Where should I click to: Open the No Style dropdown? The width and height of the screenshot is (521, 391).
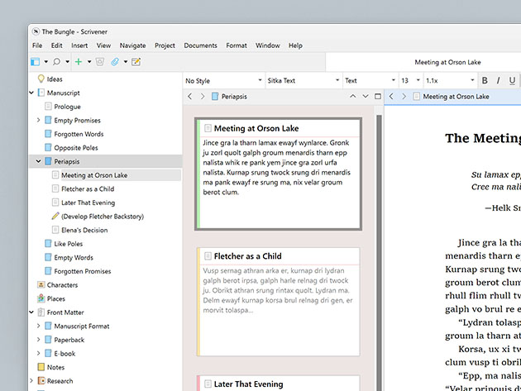point(223,80)
